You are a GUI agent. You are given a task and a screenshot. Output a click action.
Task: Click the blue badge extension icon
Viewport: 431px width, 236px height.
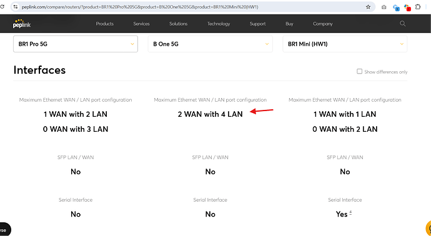coord(396,7)
